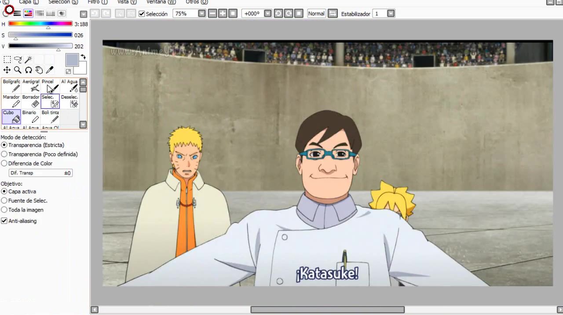Disable the Anti-aliasing checkbox
This screenshot has height=315, width=563.
(x=4, y=221)
